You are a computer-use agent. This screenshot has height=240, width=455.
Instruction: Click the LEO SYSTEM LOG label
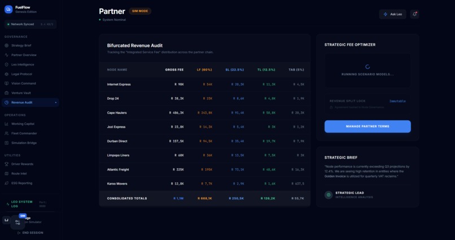22,204
